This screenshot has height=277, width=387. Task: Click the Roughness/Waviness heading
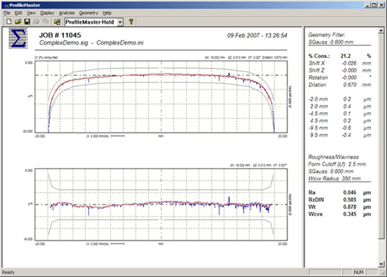333,157
